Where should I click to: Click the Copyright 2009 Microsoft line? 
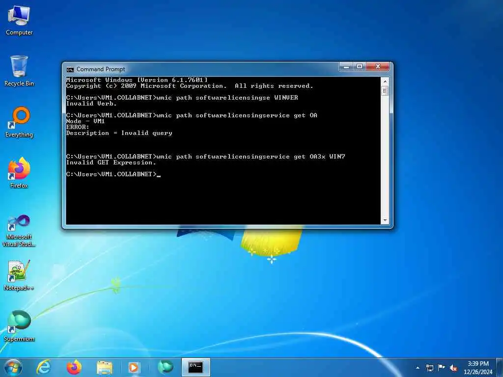pyautogui.click(x=190, y=86)
